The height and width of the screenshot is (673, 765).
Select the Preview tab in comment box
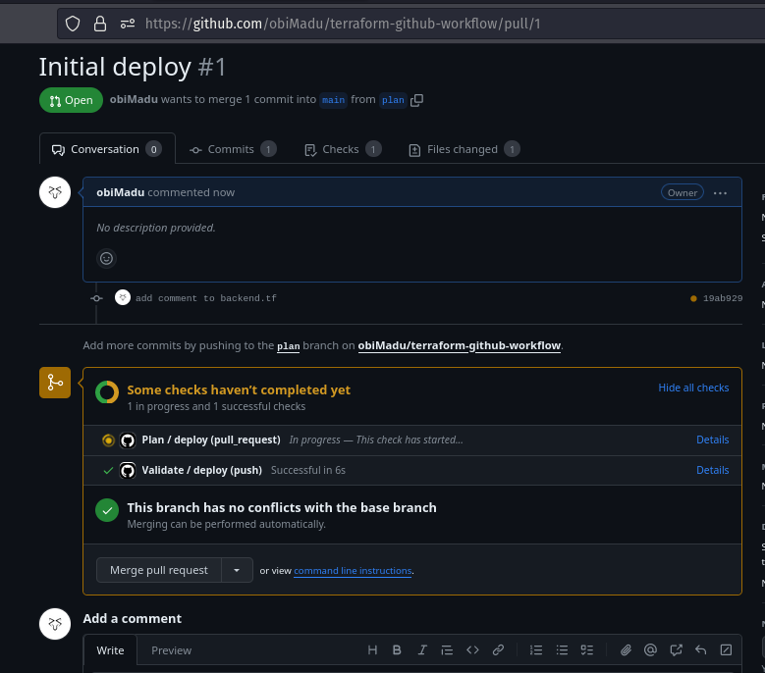(x=171, y=650)
